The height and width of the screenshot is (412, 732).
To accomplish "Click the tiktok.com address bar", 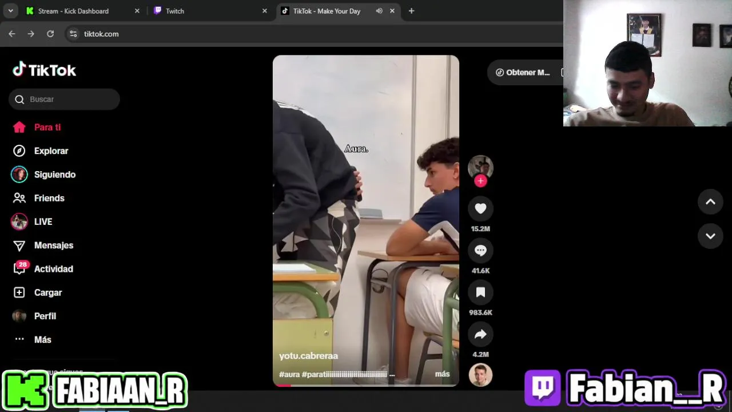I will coord(315,34).
